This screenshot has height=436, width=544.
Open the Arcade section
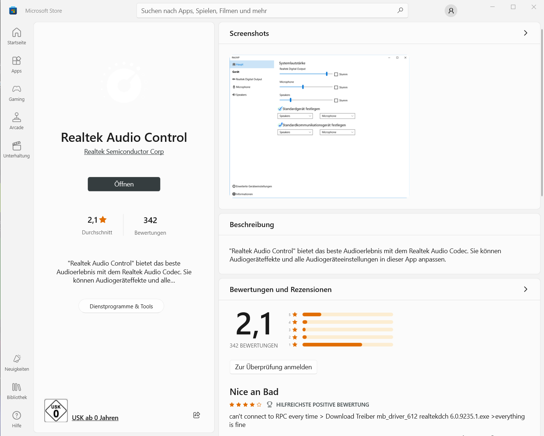(17, 121)
